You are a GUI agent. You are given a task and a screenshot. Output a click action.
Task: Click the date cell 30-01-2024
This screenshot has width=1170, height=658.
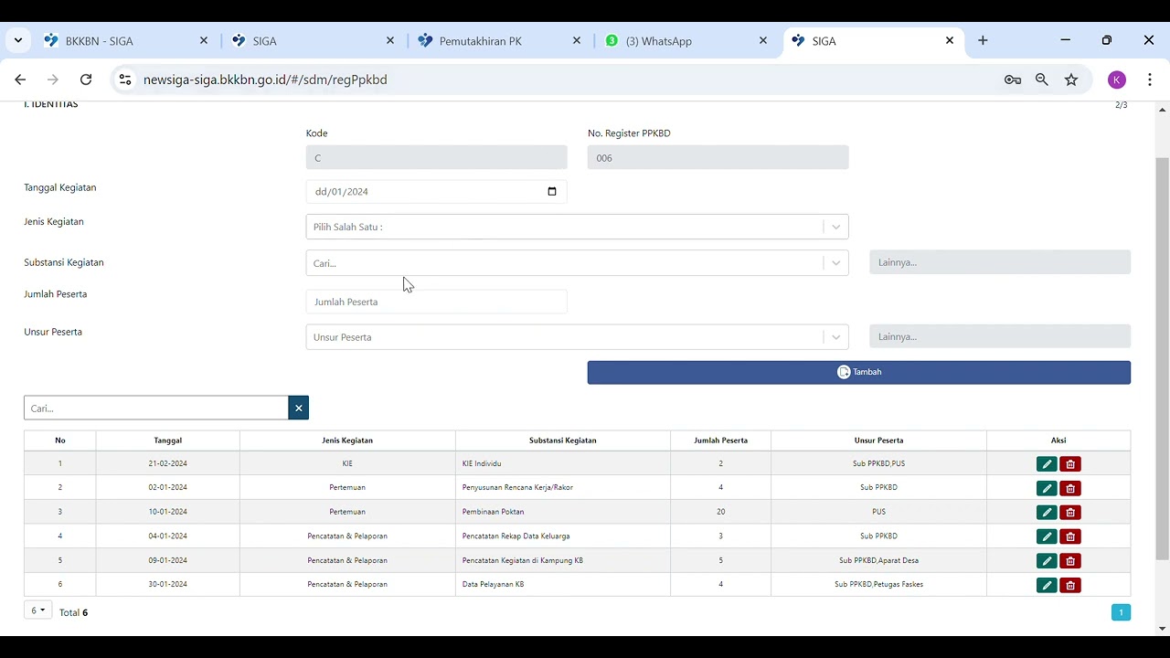pyautogui.click(x=168, y=584)
